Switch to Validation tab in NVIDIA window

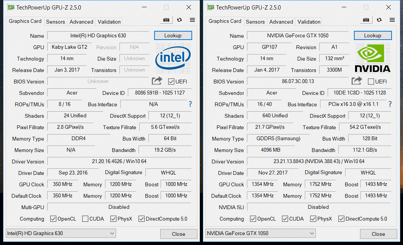click(x=309, y=22)
